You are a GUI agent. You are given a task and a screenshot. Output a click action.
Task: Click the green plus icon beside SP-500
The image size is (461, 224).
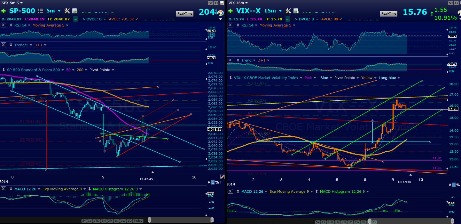point(4,11)
